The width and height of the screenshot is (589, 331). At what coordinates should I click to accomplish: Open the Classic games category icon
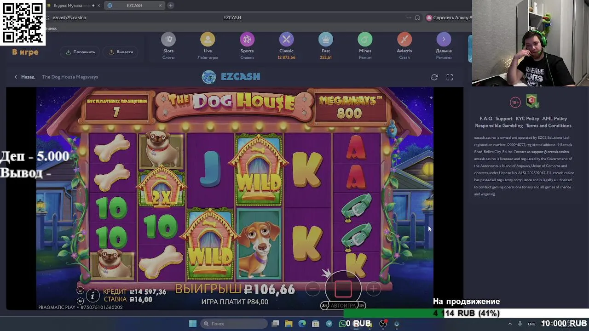(x=286, y=40)
